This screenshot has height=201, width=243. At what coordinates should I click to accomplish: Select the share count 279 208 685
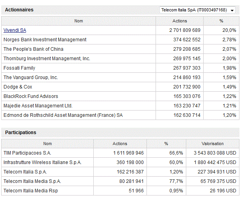pyautogui.click(x=187, y=49)
